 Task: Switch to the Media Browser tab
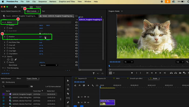tap(6, 79)
